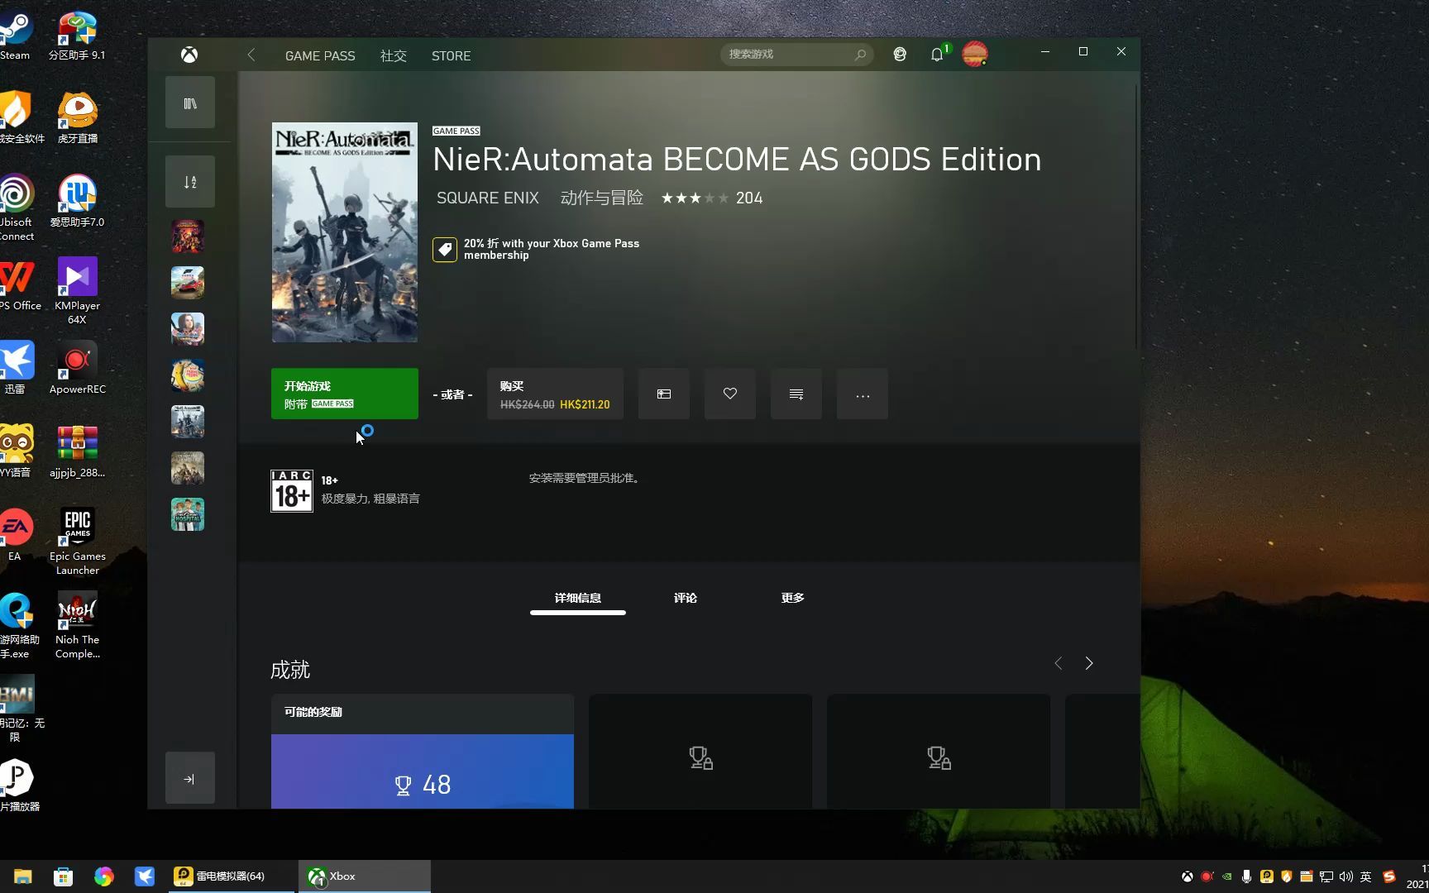This screenshot has height=893, width=1429.
Task: Open the 爱思助手7.0 desktop icon
Action: click(78, 201)
